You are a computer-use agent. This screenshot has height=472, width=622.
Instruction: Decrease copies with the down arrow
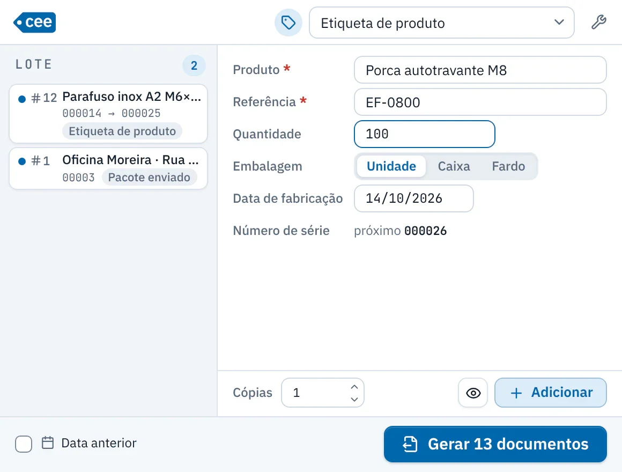(x=354, y=399)
